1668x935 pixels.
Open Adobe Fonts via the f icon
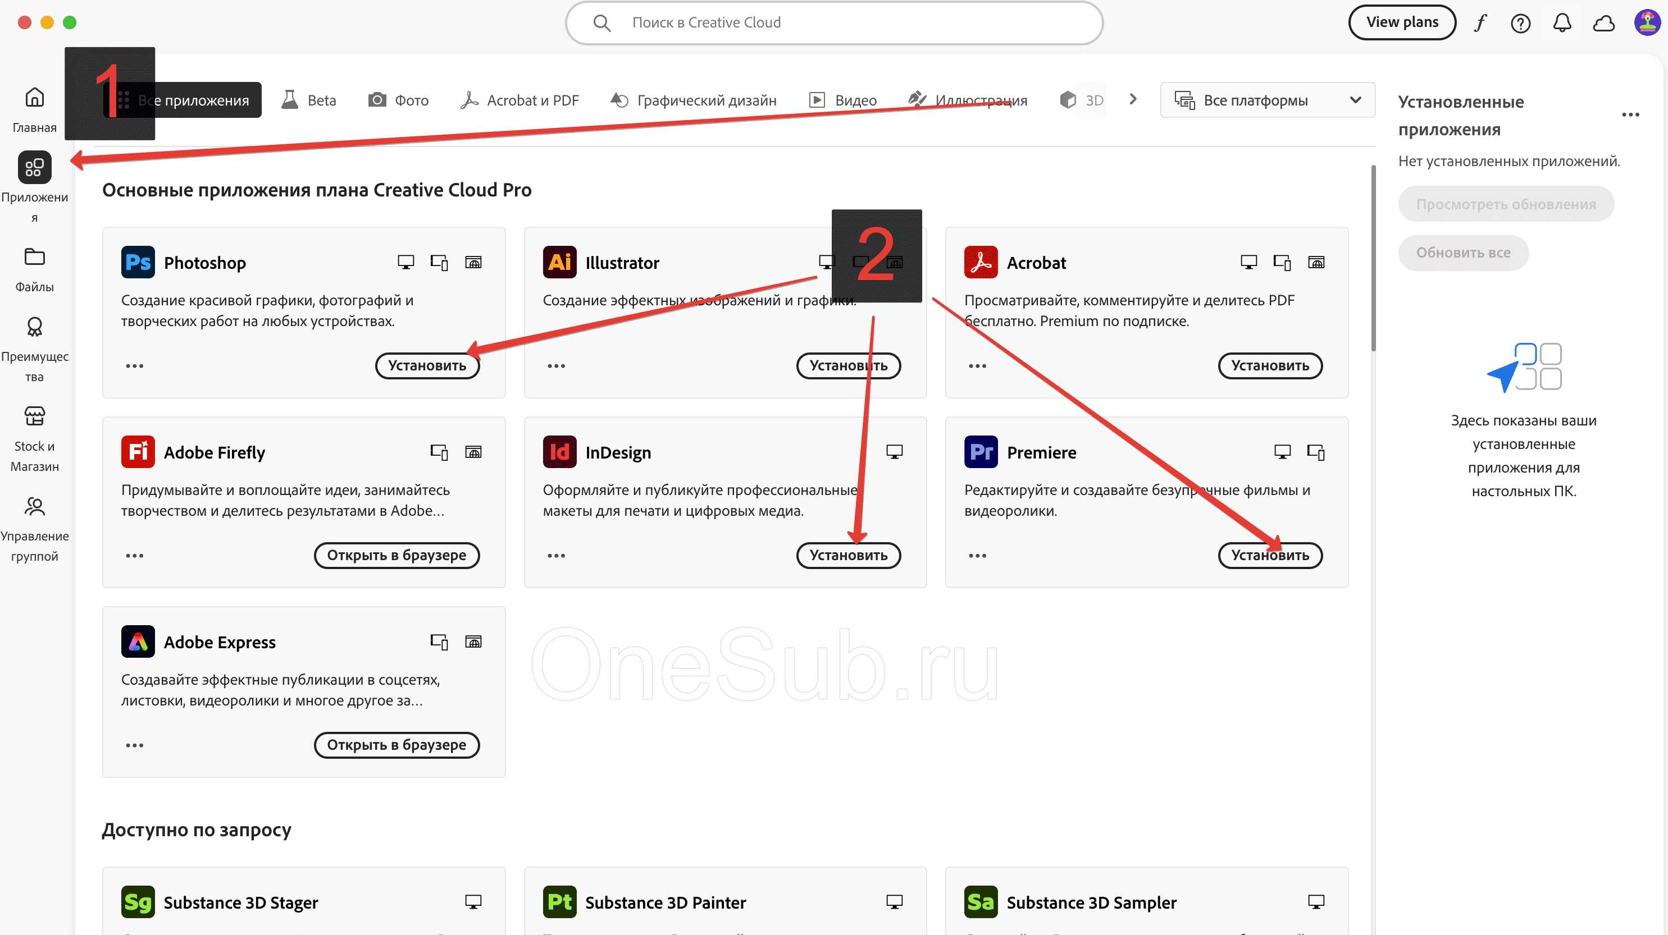[1479, 22]
